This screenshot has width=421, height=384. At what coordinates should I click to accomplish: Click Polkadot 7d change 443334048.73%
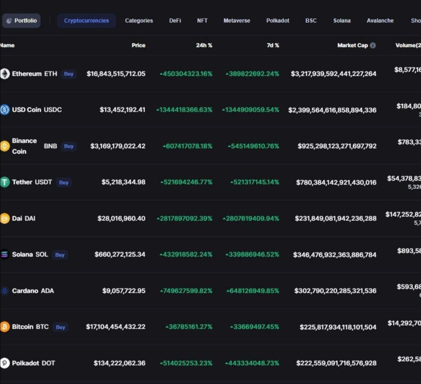click(252, 363)
